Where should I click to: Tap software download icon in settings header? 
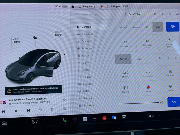point(147,14)
